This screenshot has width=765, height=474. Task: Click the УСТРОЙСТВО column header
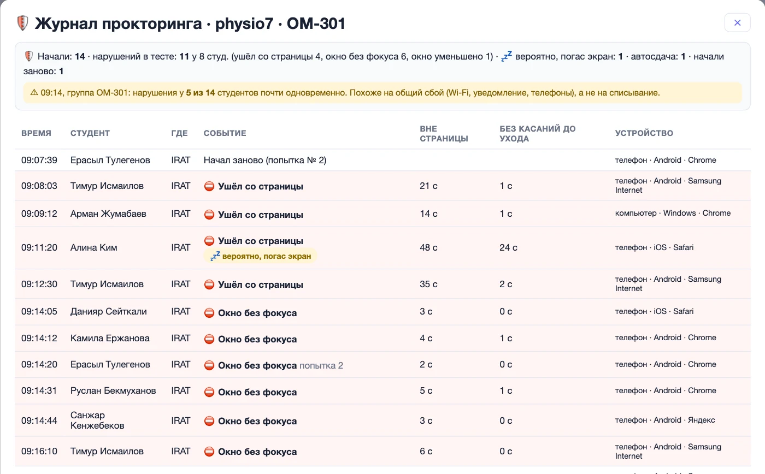coord(644,133)
